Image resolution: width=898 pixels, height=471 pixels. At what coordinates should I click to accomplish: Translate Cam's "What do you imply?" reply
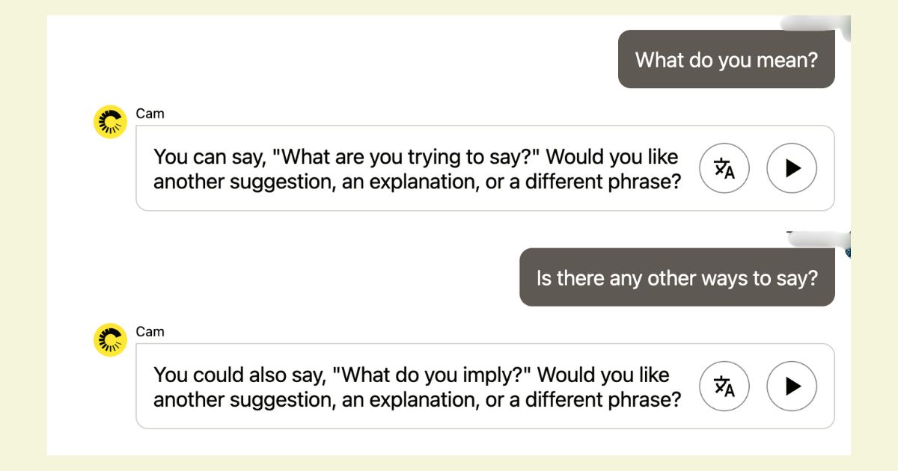coord(724,387)
